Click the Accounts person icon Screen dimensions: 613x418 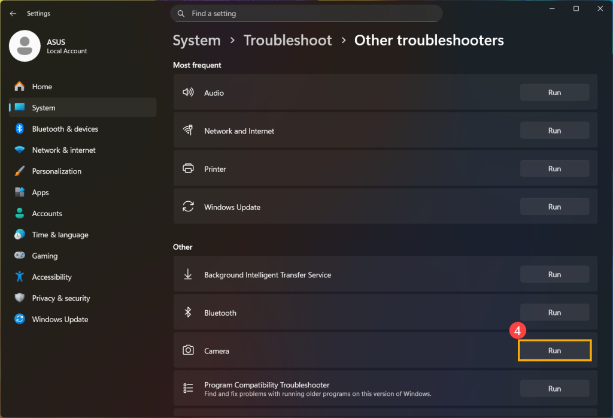tap(20, 214)
